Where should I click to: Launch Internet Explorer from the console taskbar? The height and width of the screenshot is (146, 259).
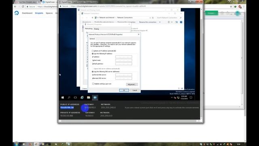pos(82,97)
